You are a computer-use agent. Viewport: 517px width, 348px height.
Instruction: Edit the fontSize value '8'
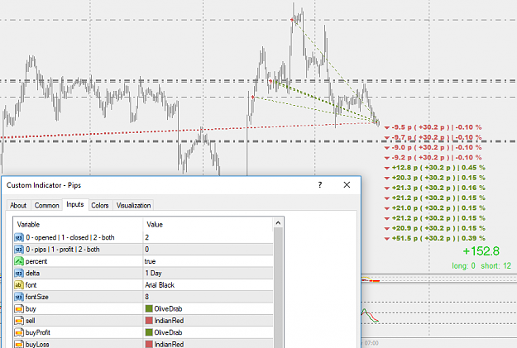208,297
